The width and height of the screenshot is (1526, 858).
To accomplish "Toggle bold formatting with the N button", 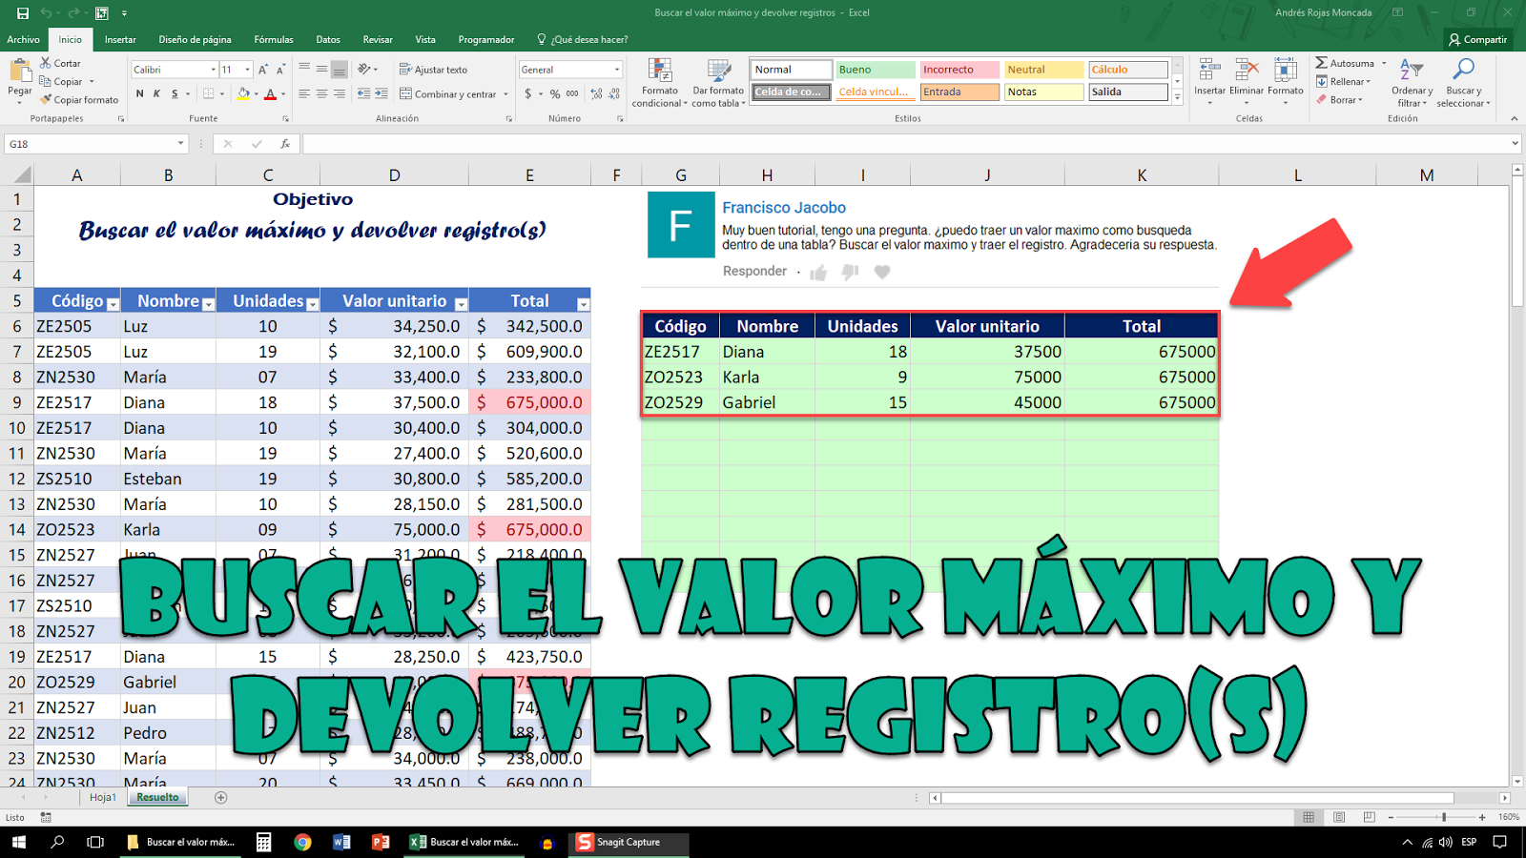I will [139, 94].
